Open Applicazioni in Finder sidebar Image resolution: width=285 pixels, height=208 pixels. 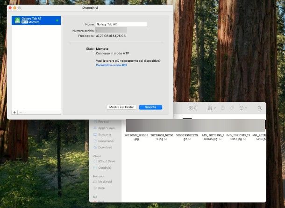(107, 128)
